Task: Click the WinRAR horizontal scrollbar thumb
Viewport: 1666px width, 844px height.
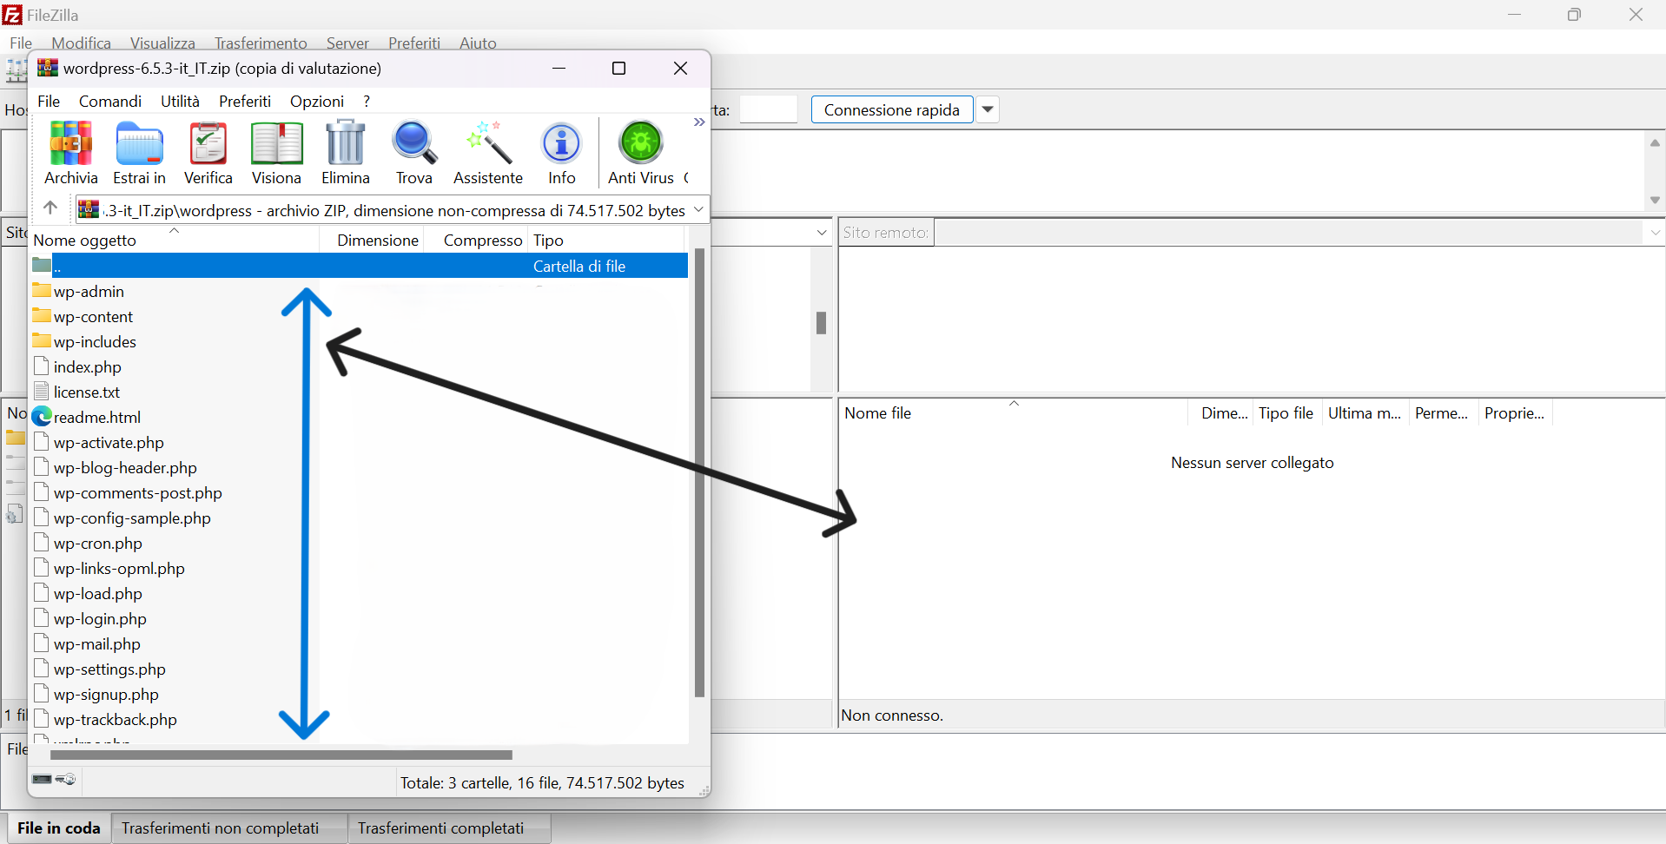Action: pos(281,755)
